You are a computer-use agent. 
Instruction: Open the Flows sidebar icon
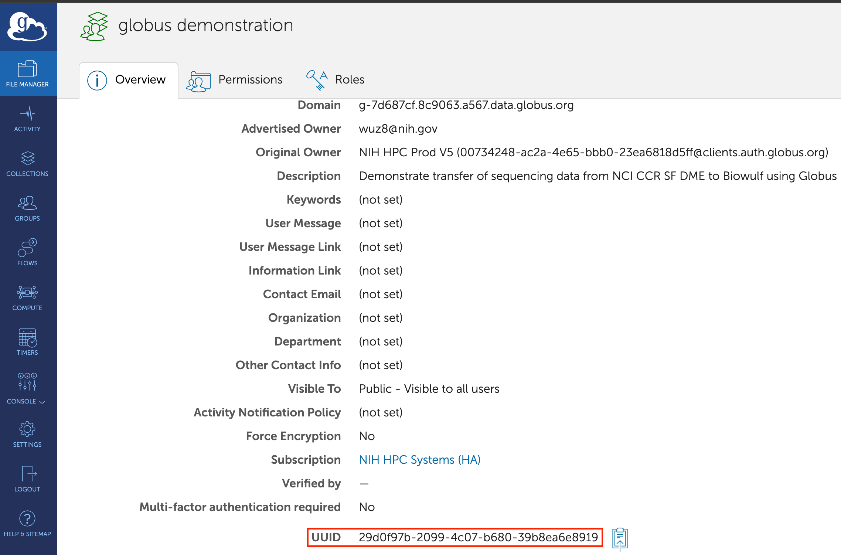27,253
